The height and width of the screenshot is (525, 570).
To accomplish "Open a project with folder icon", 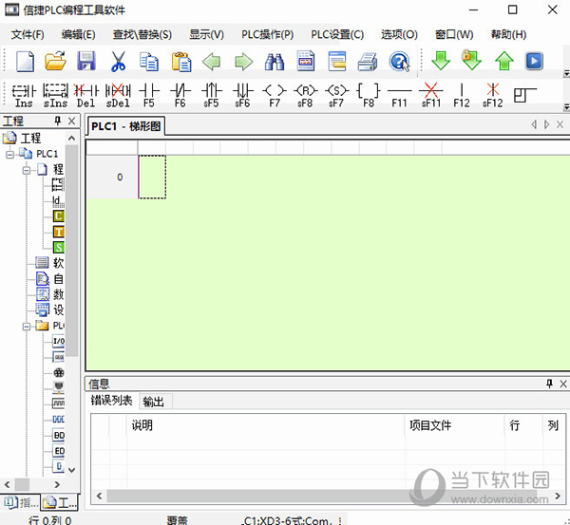I will 55,61.
